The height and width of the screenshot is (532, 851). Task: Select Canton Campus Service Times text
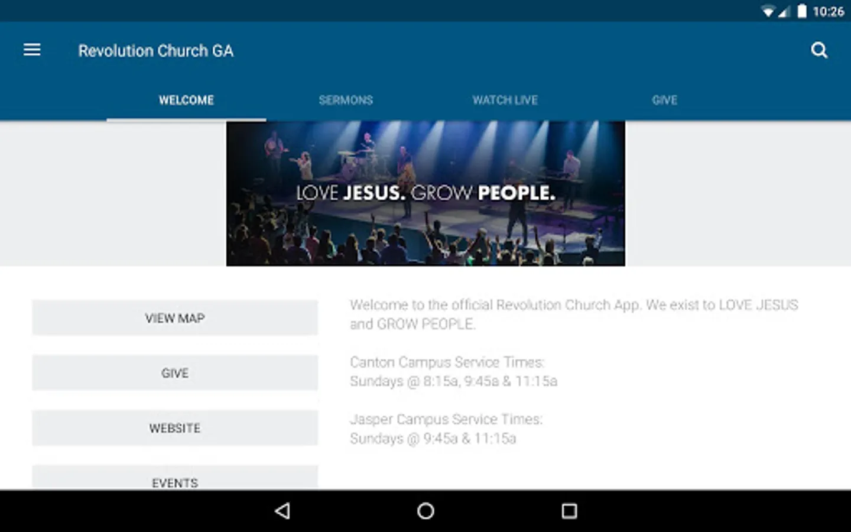pyautogui.click(x=447, y=362)
